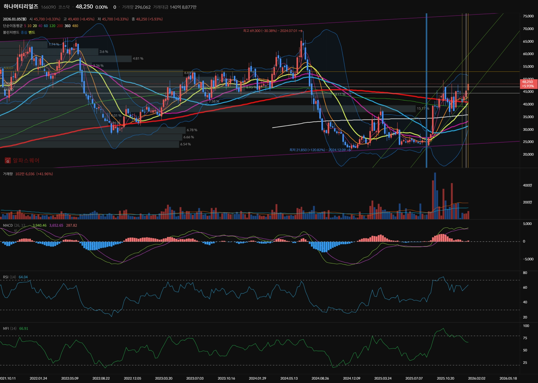Toggle the Bollinger 중심 legend label
The height and width of the screenshot is (383, 538).
pos(24,32)
